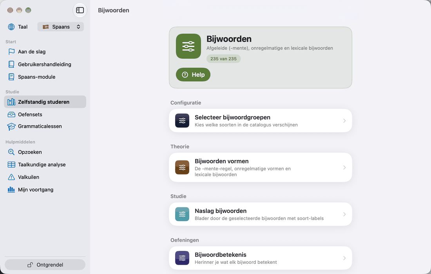Click the Oefensets tray icon

(x=11, y=114)
